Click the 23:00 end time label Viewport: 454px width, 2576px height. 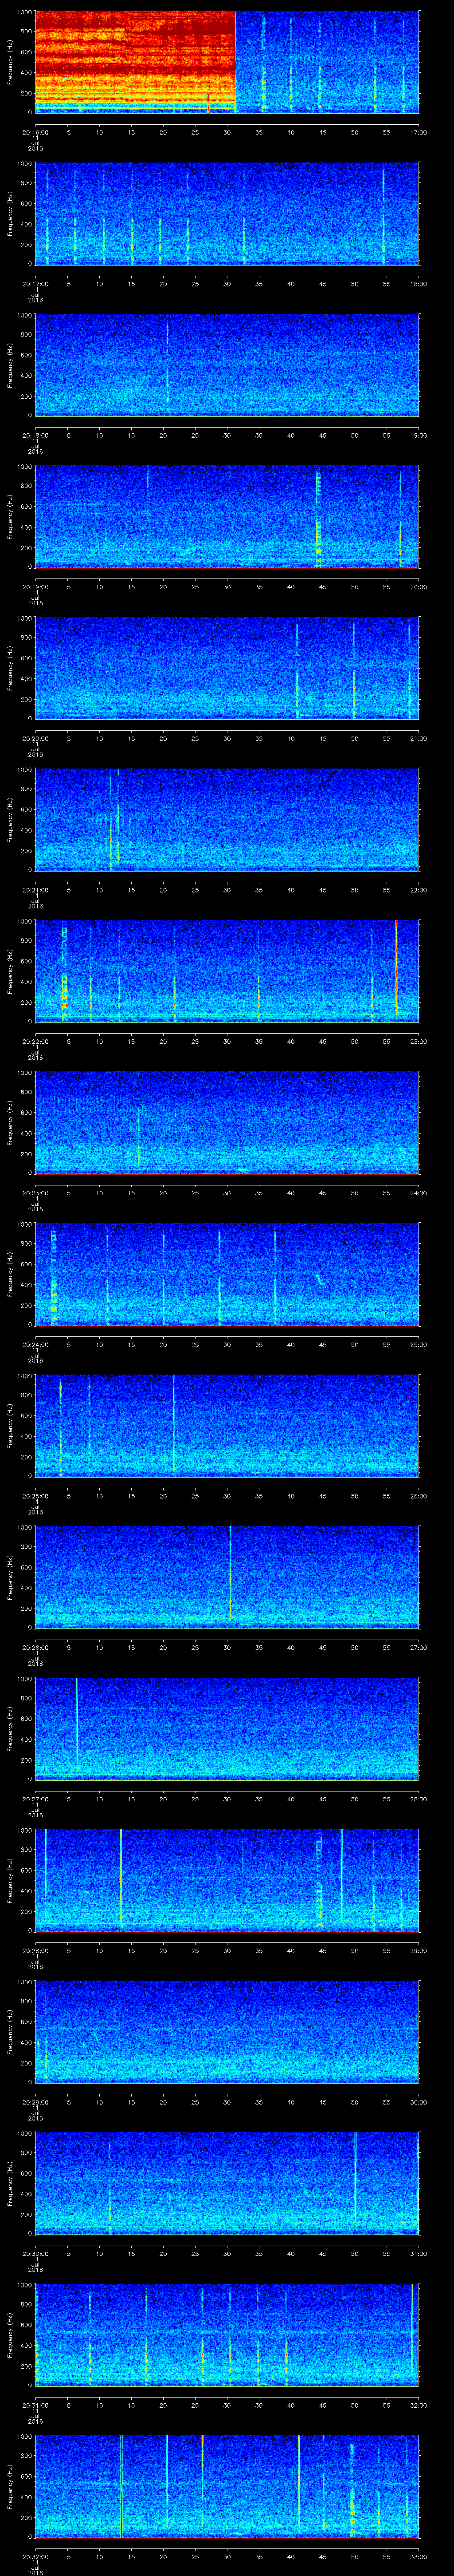point(418,1041)
